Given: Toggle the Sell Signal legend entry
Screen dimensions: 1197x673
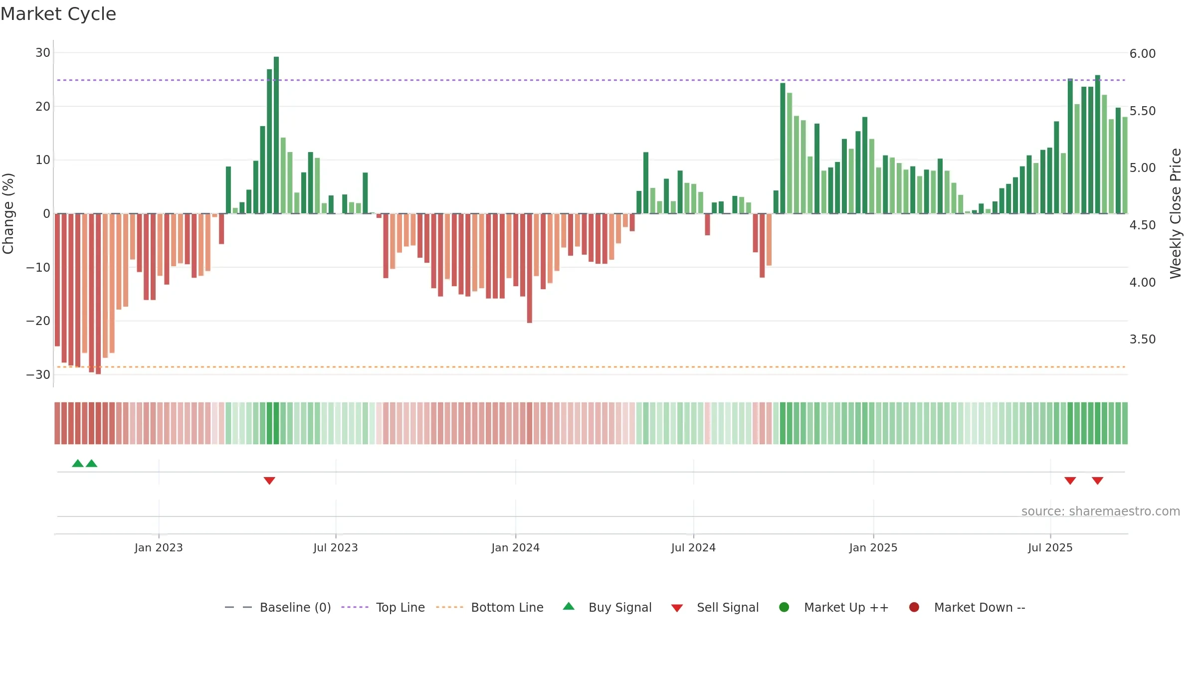Looking at the screenshot, I should [715, 607].
